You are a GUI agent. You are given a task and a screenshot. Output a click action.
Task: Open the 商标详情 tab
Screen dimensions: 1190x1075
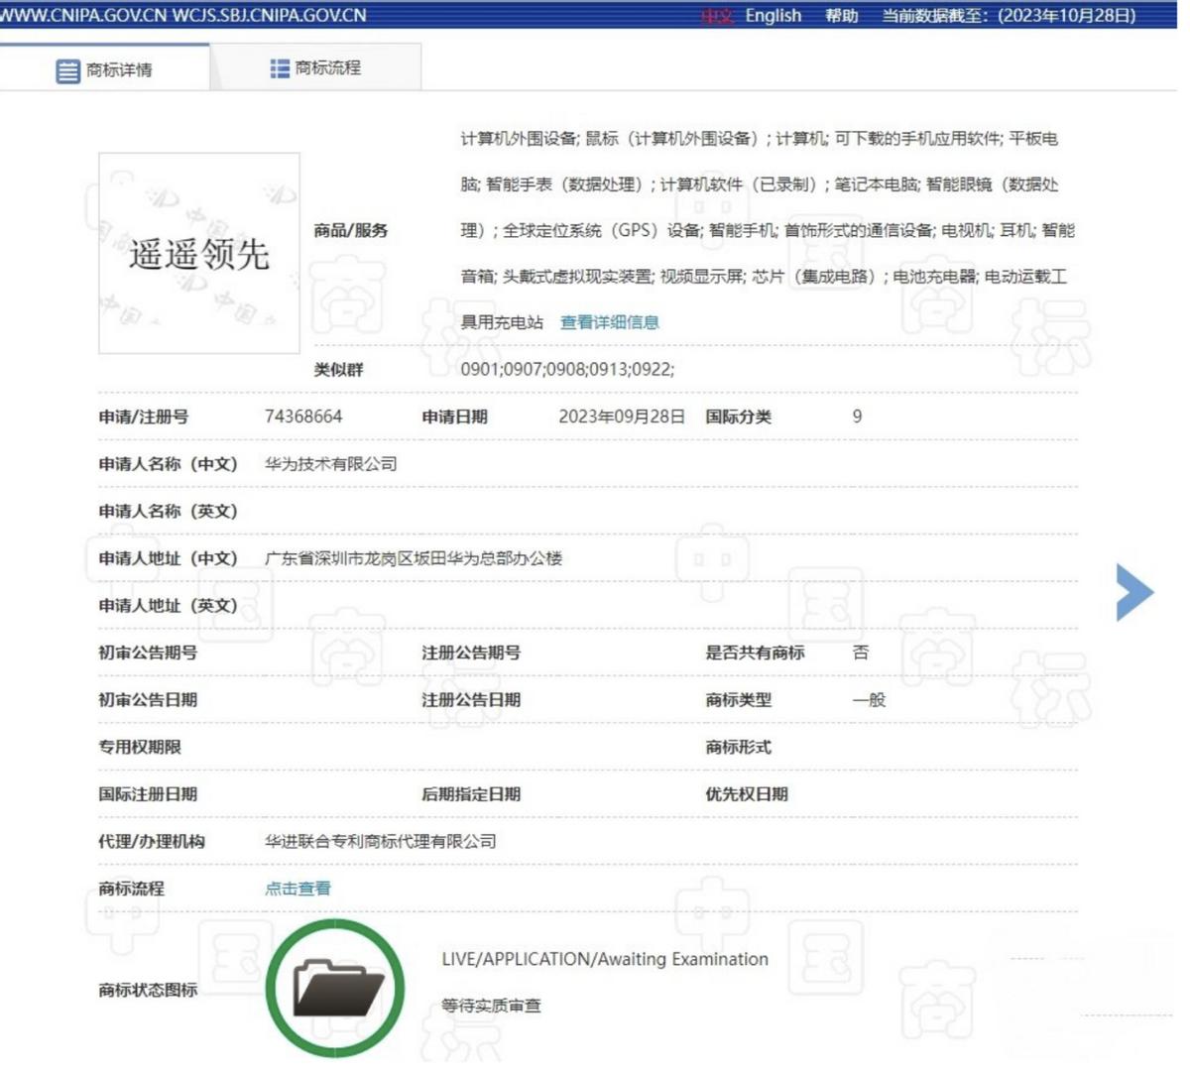(104, 69)
